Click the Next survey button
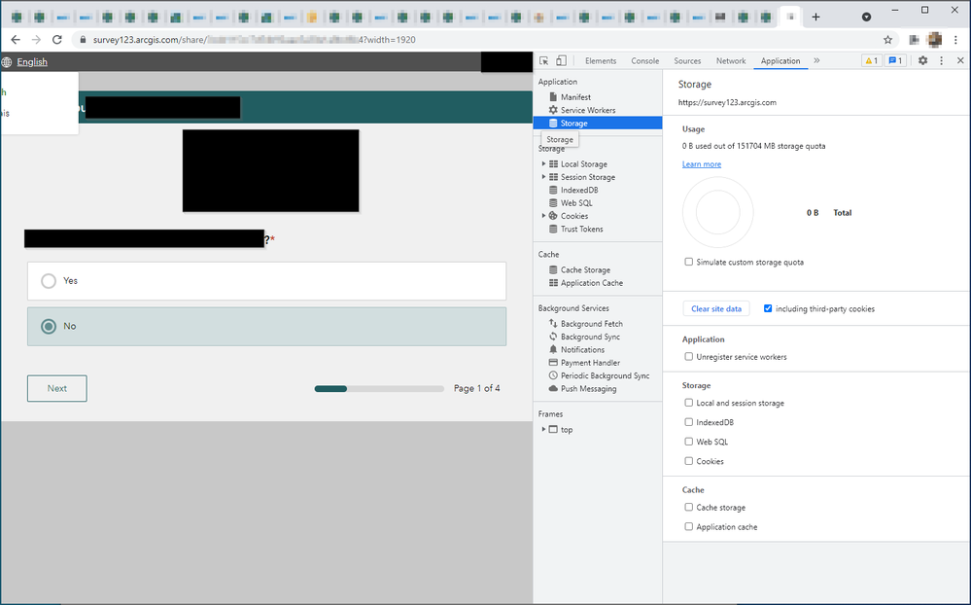 coord(57,389)
